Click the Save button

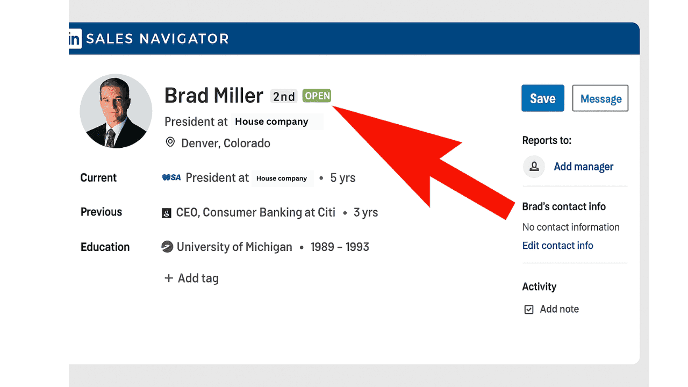[542, 98]
